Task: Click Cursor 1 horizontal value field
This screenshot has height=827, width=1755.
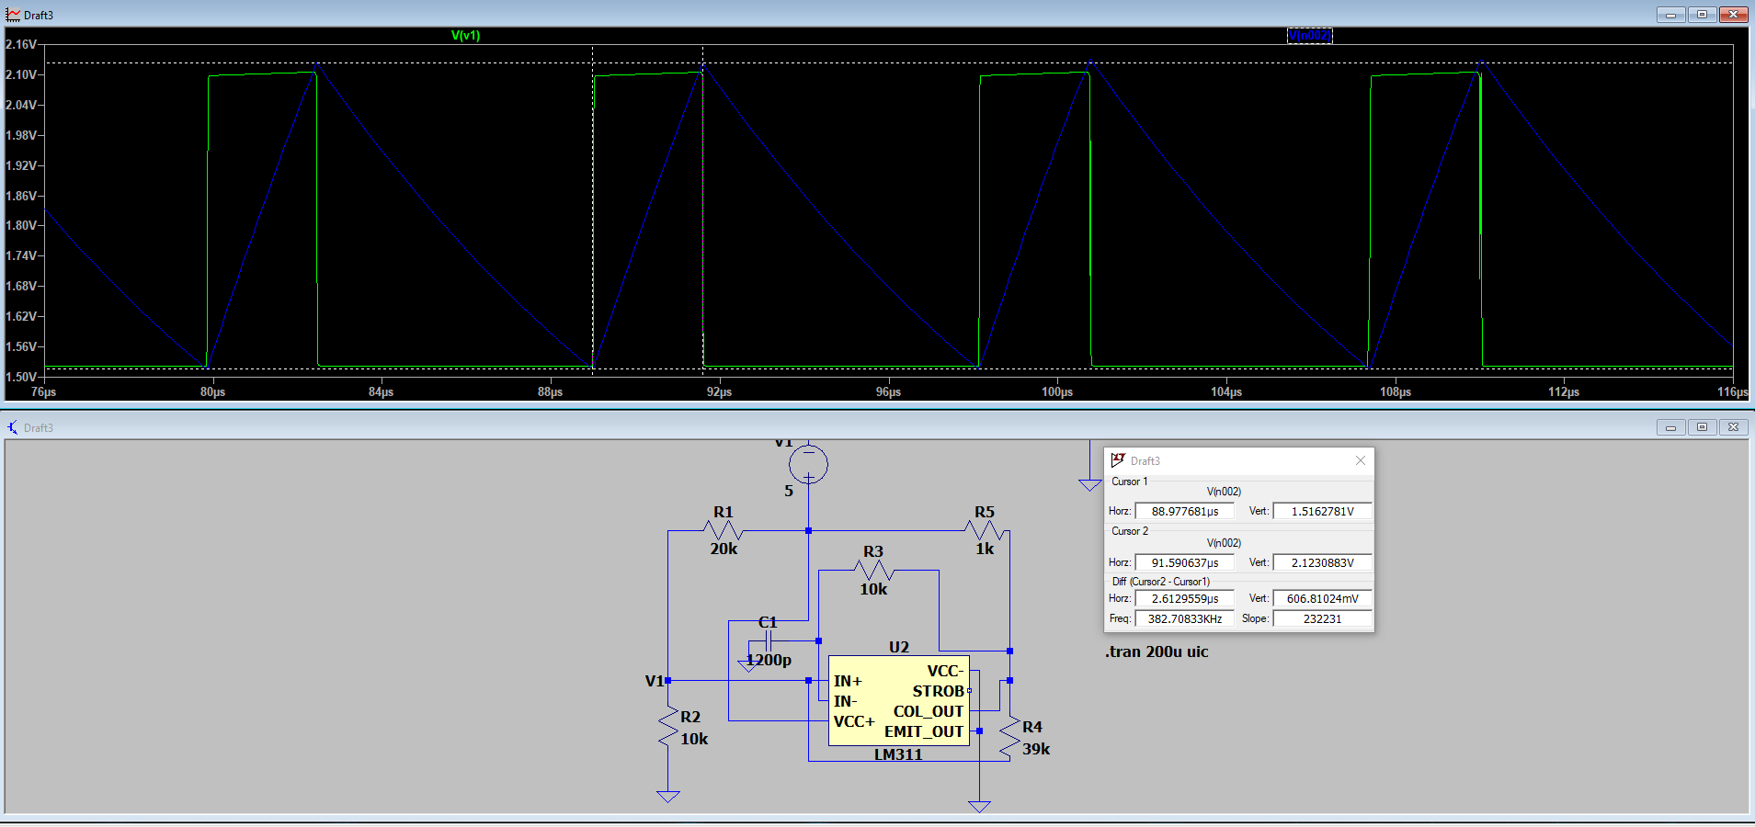Action: 1184,511
